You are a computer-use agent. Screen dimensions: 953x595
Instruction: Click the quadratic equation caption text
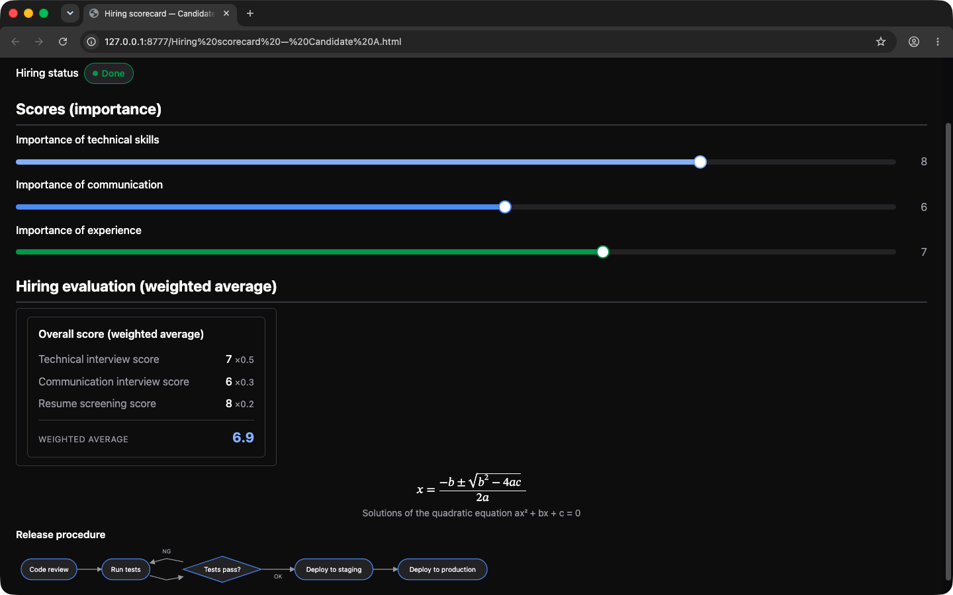(471, 513)
